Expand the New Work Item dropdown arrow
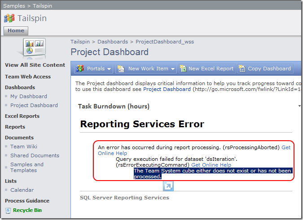The image size is (303, 220). pyautogui.click(x=173, y=69)
